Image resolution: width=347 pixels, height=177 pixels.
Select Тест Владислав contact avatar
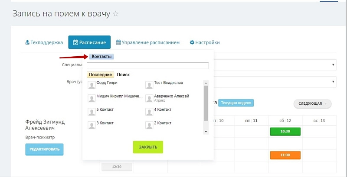click(149, 85)
